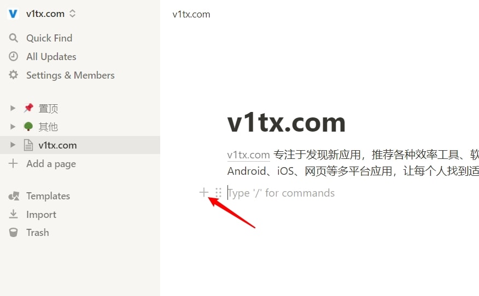
Task: Click the v1tx.com breadcrumb at top
Action: coord(191,14)
